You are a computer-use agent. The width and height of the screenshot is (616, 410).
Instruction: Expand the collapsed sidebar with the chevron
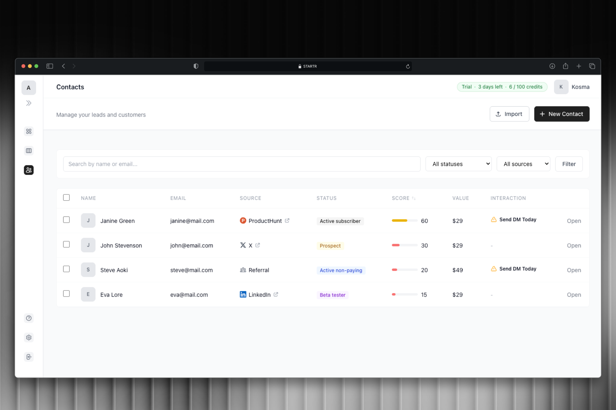29,103
